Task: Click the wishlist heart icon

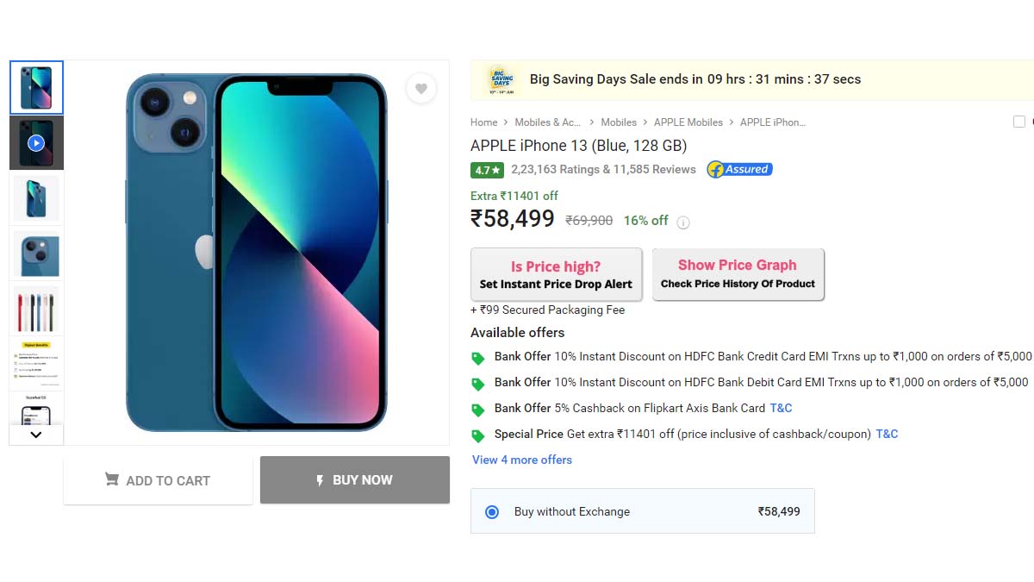Action: [420, 89]
